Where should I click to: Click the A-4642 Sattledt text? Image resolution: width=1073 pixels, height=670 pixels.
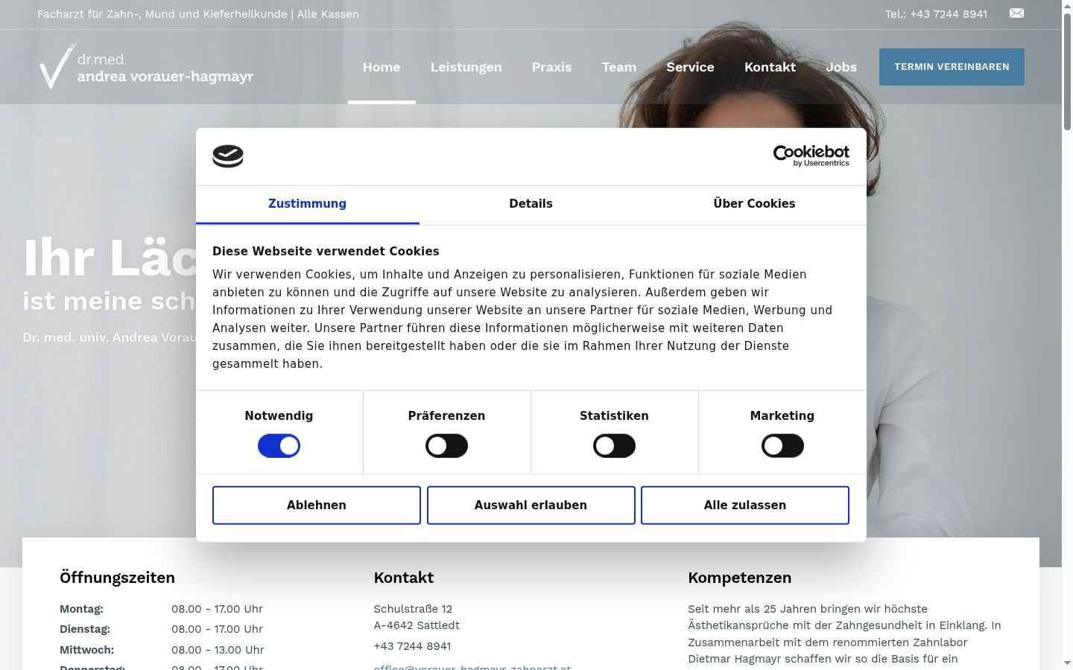click(417, 625)
